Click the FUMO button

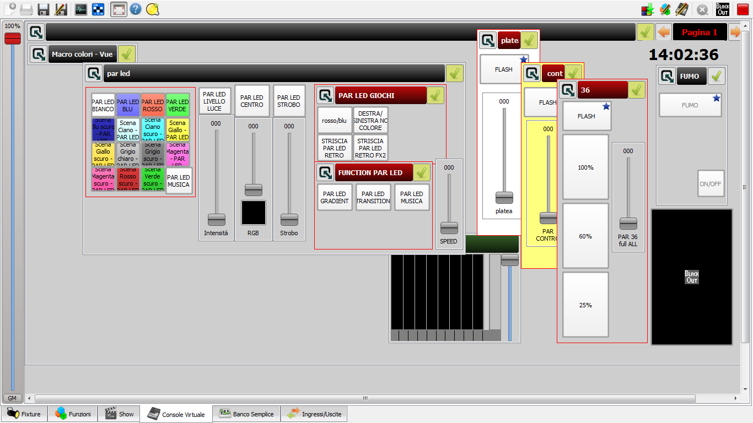pyautogui.click(x=690, y=105)
